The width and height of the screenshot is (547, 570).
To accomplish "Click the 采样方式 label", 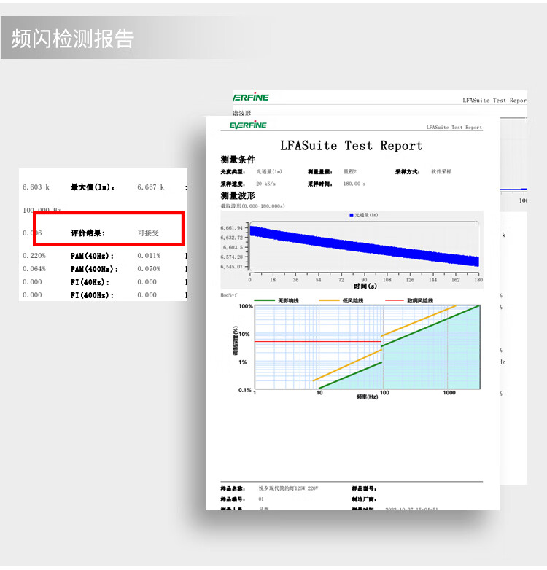I will [408, 171].
